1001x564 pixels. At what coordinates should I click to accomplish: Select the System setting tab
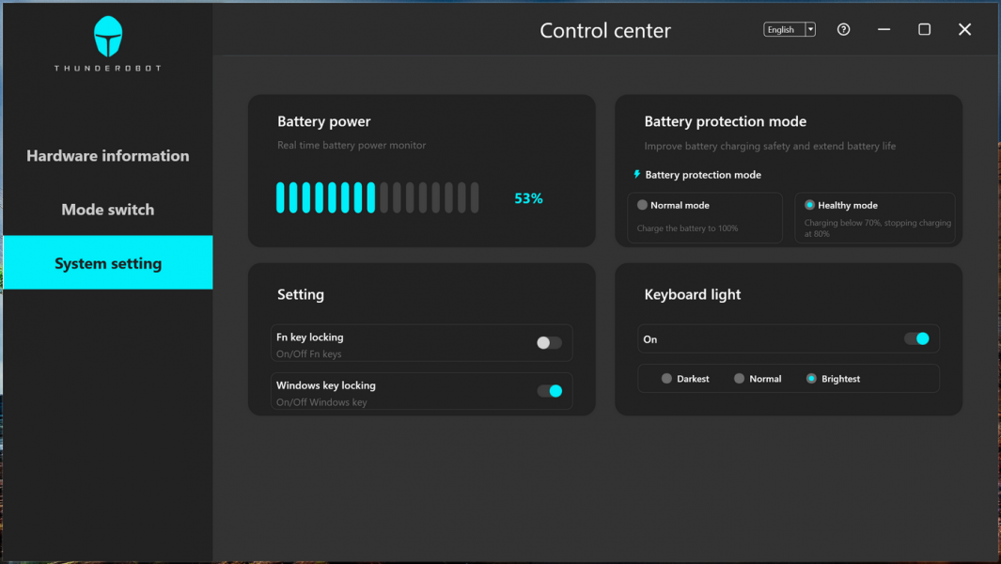[x=108, y=263]
